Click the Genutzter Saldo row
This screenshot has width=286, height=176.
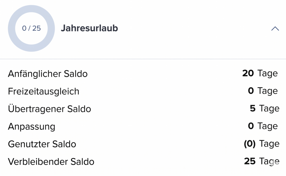tap(42, 144)
